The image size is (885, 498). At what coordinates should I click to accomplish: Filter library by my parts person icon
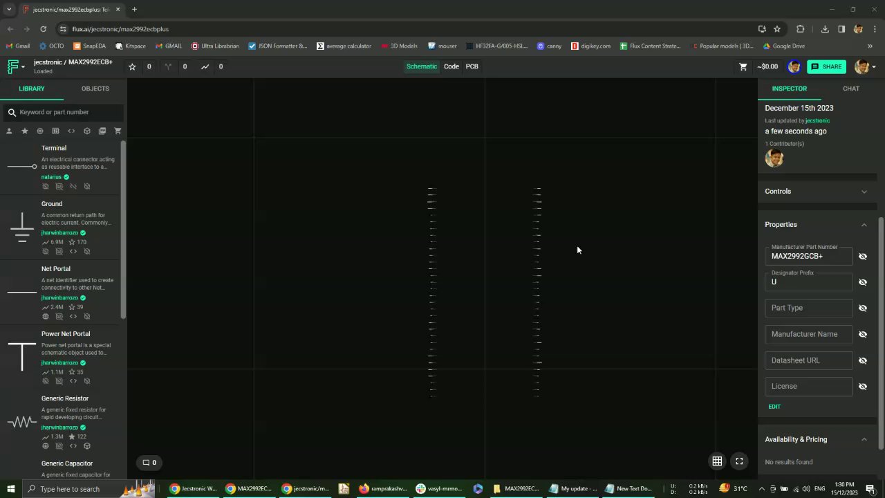(9, 131)
